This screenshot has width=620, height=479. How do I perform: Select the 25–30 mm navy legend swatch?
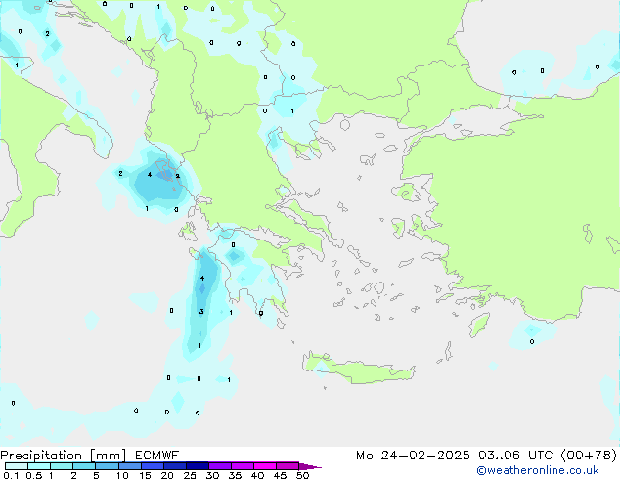197,466
